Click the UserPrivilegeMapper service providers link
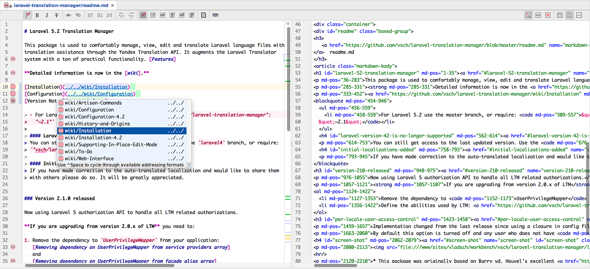The width and height of the screenshot is (590, 269). (x=131, y=247)
